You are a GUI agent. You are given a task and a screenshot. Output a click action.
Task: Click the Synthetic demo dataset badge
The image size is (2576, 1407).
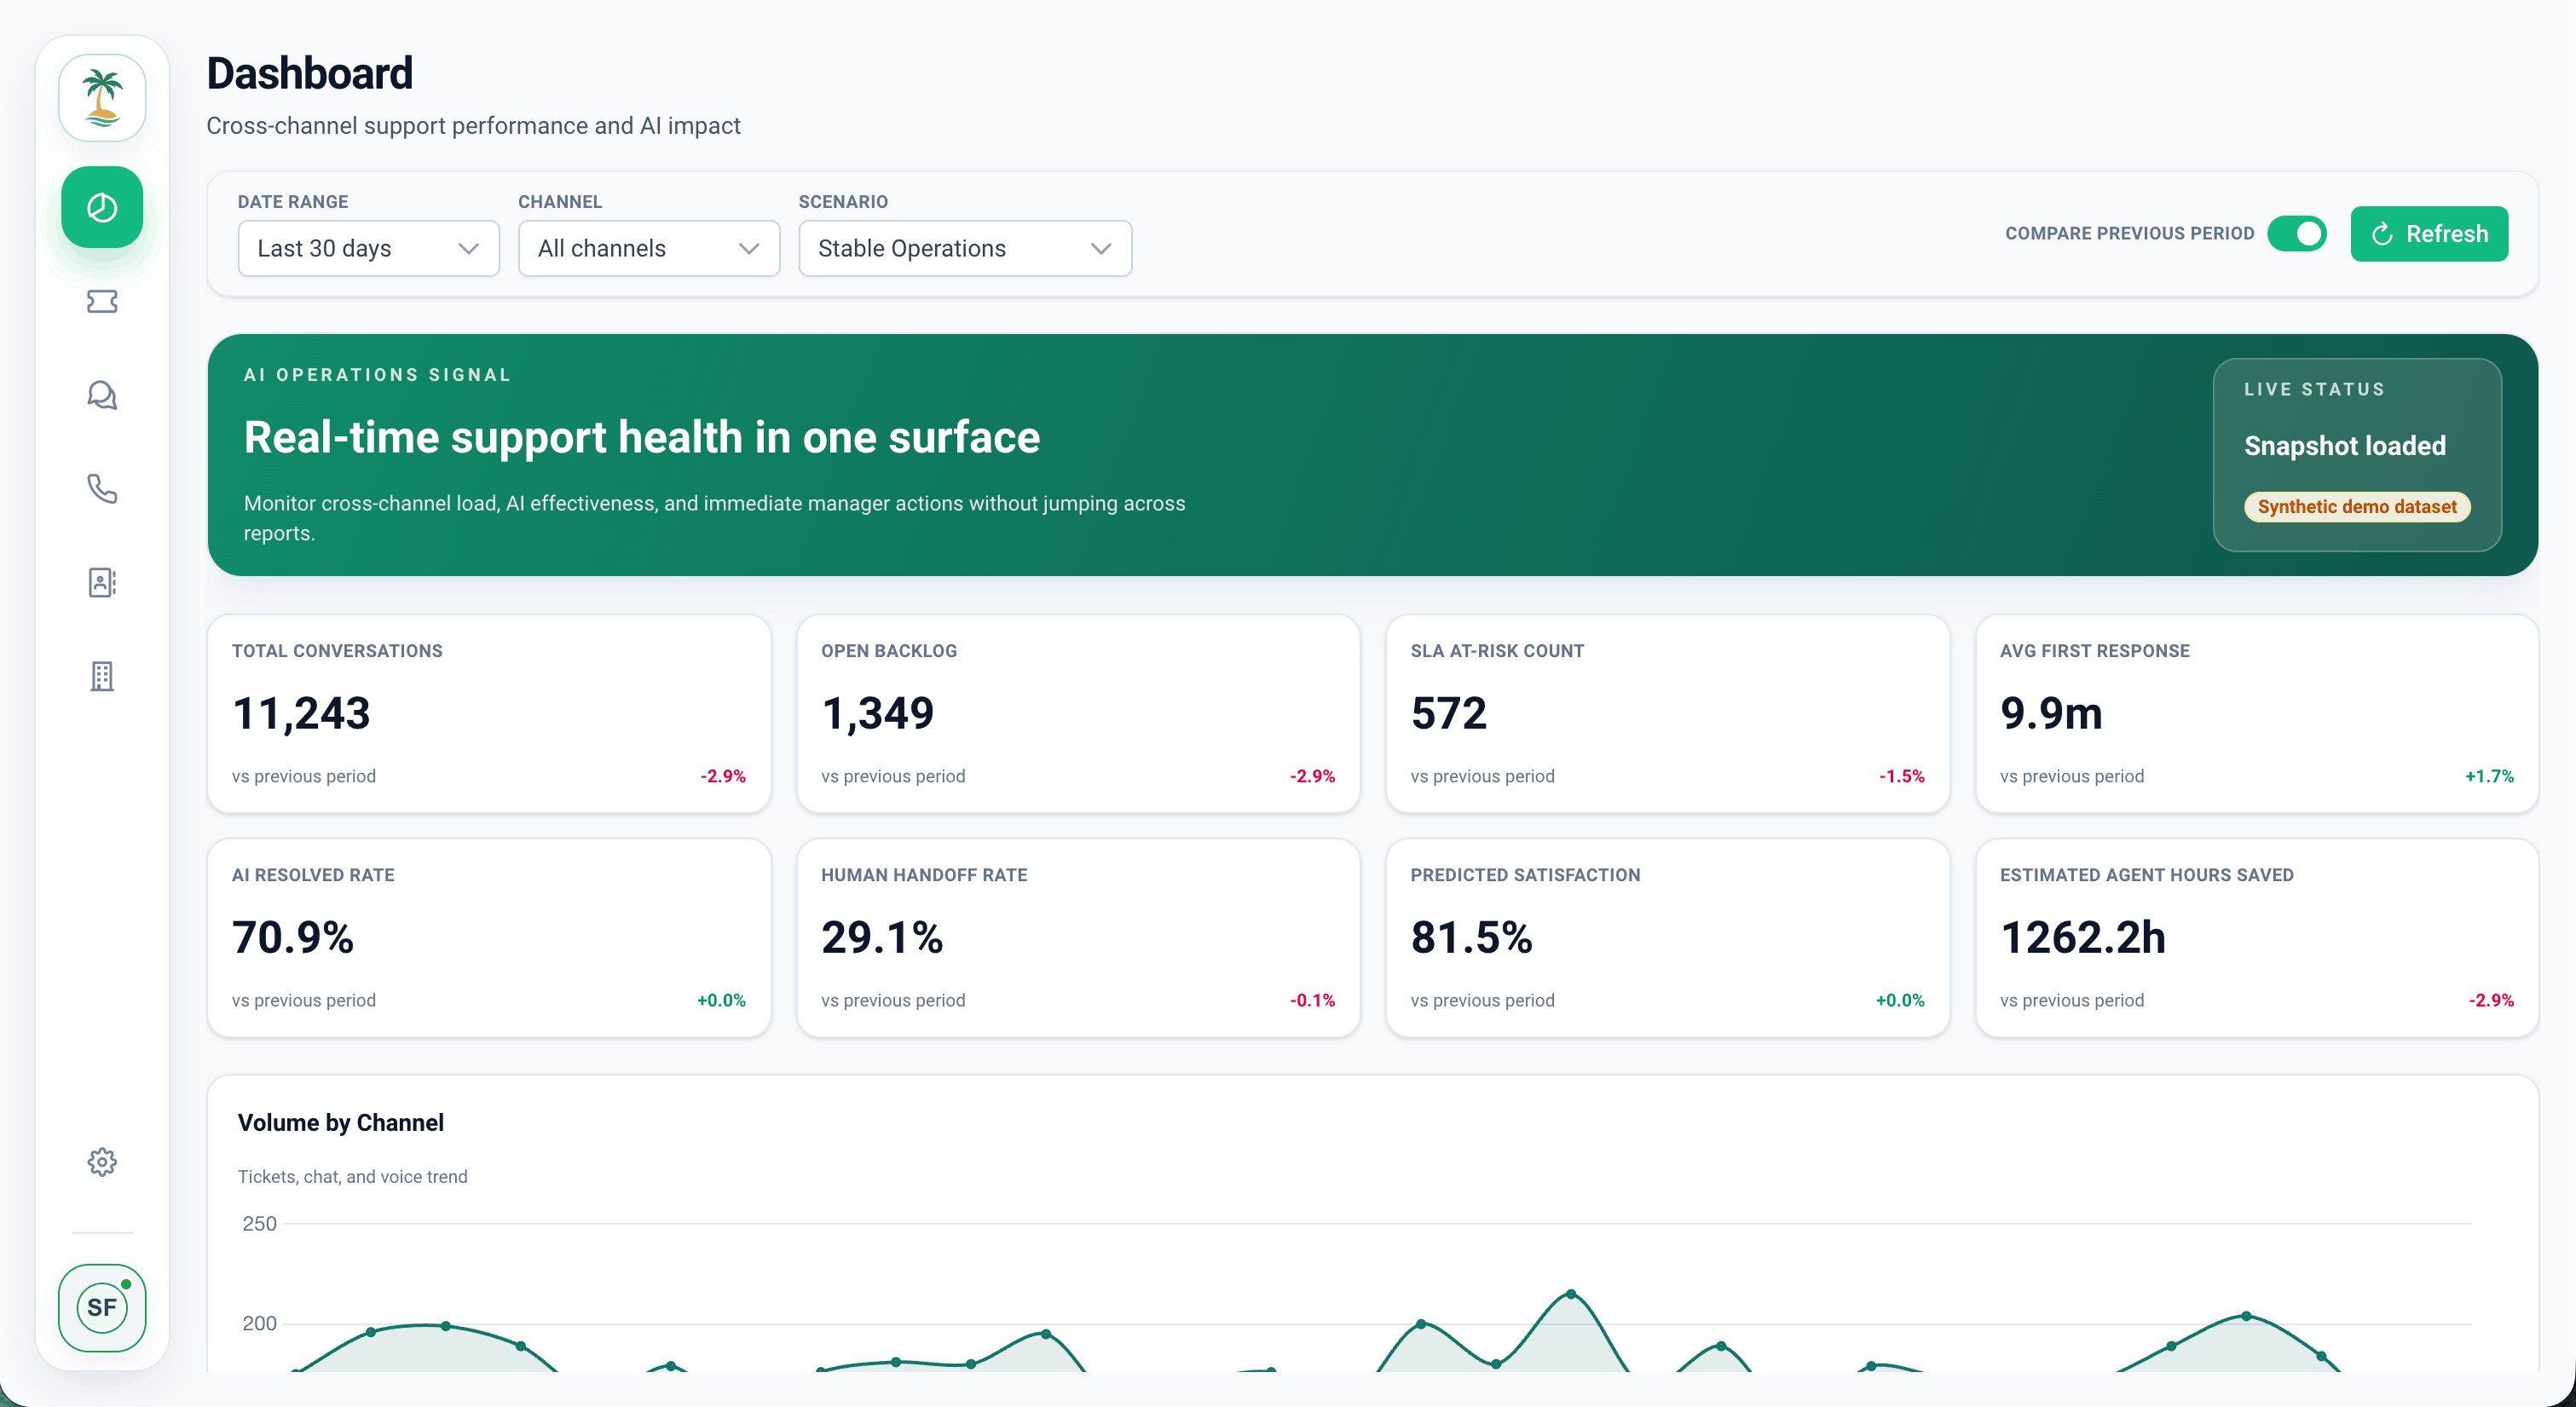pos(2357,506)
